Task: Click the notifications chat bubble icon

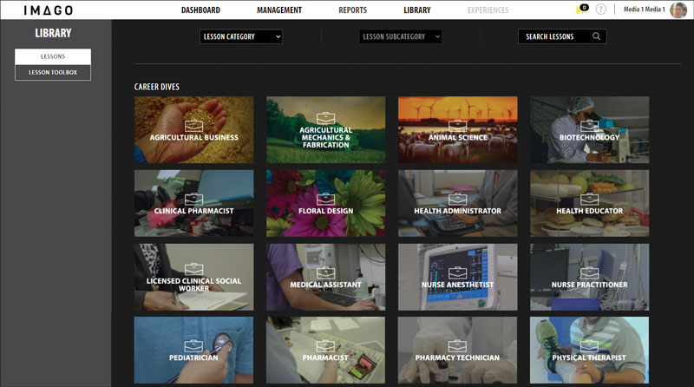Action: point(580,10)
